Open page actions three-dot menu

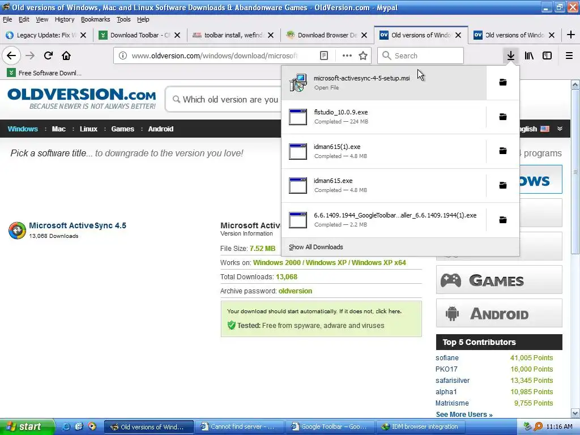[347, 56]
